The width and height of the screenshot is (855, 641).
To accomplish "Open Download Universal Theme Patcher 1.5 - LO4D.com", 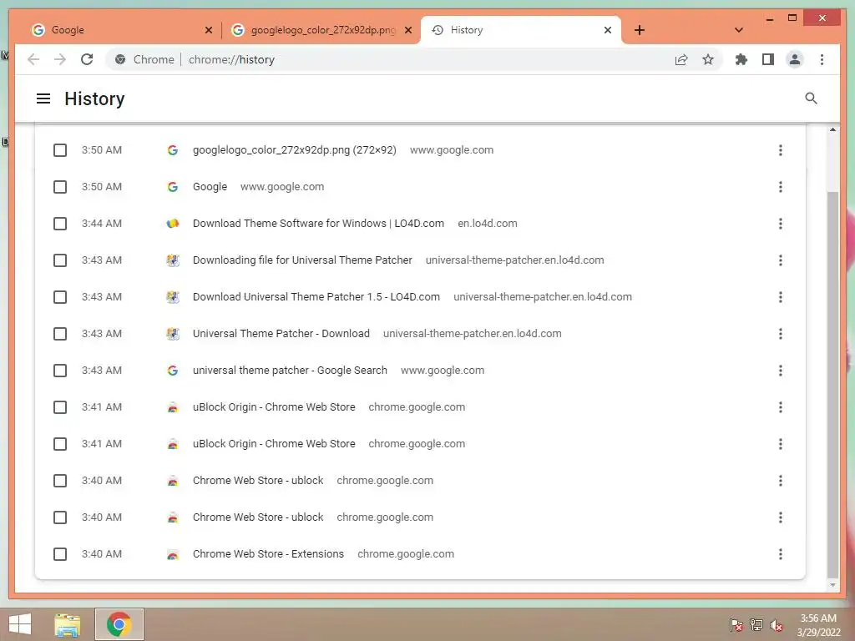I will [x=316, y=297].
